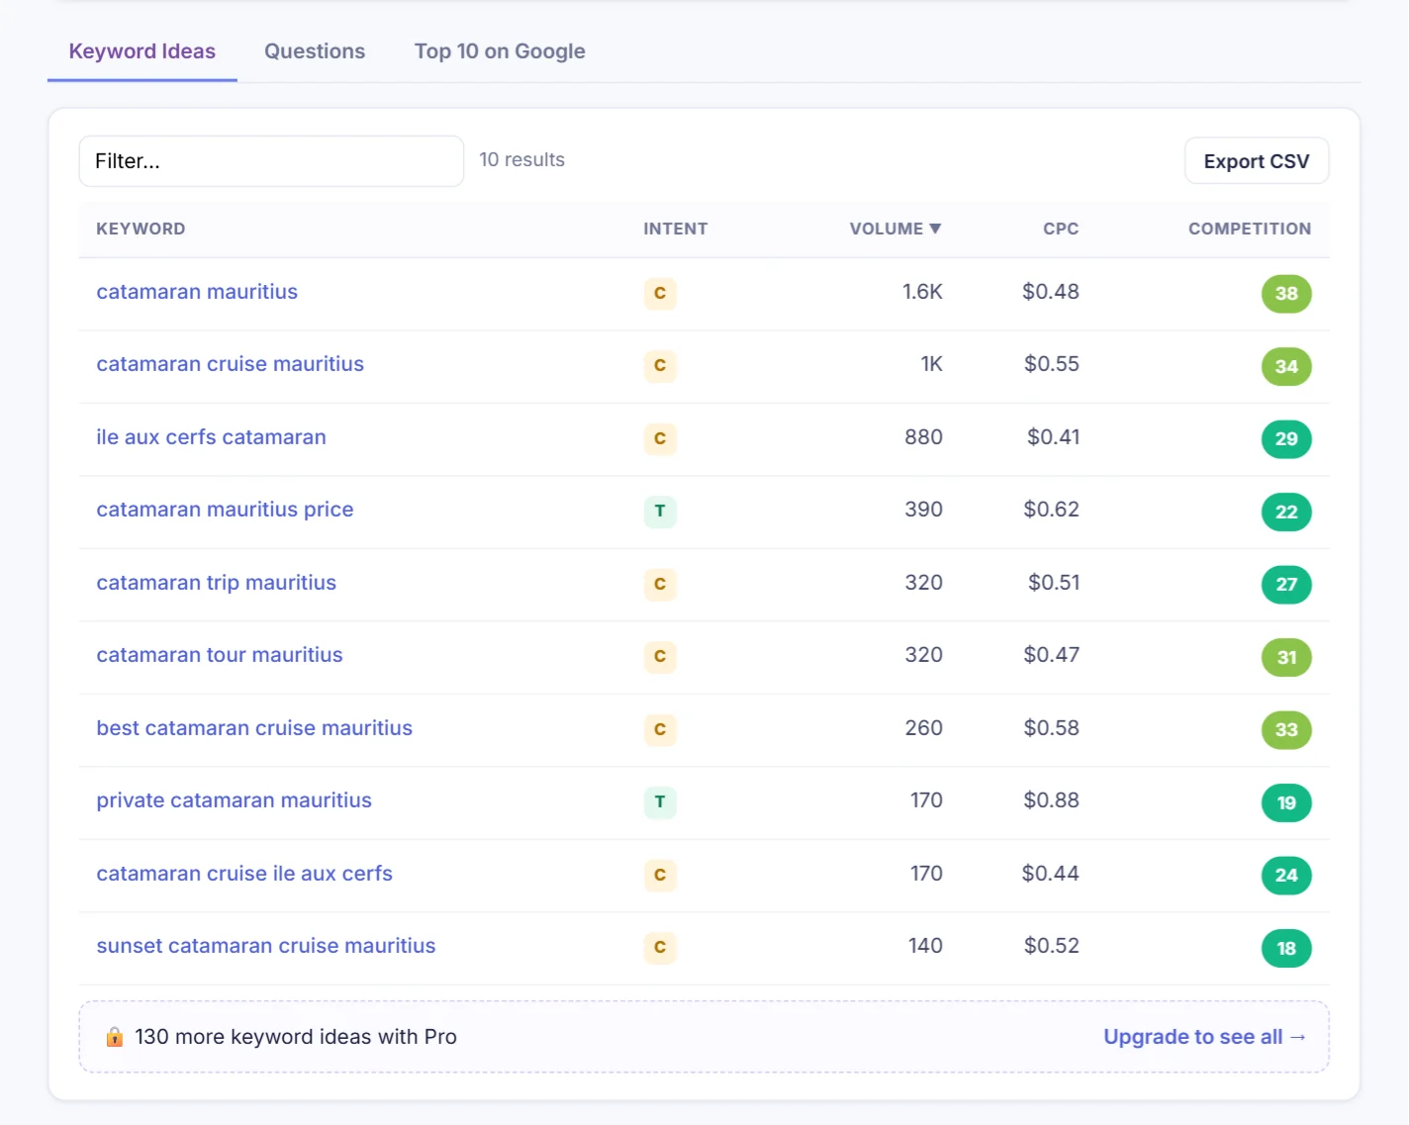Click the Competition column header
Image resolution: width=1409 pixels, height=1125 pixels.
pyautogui.click(x=1250, y=229)
